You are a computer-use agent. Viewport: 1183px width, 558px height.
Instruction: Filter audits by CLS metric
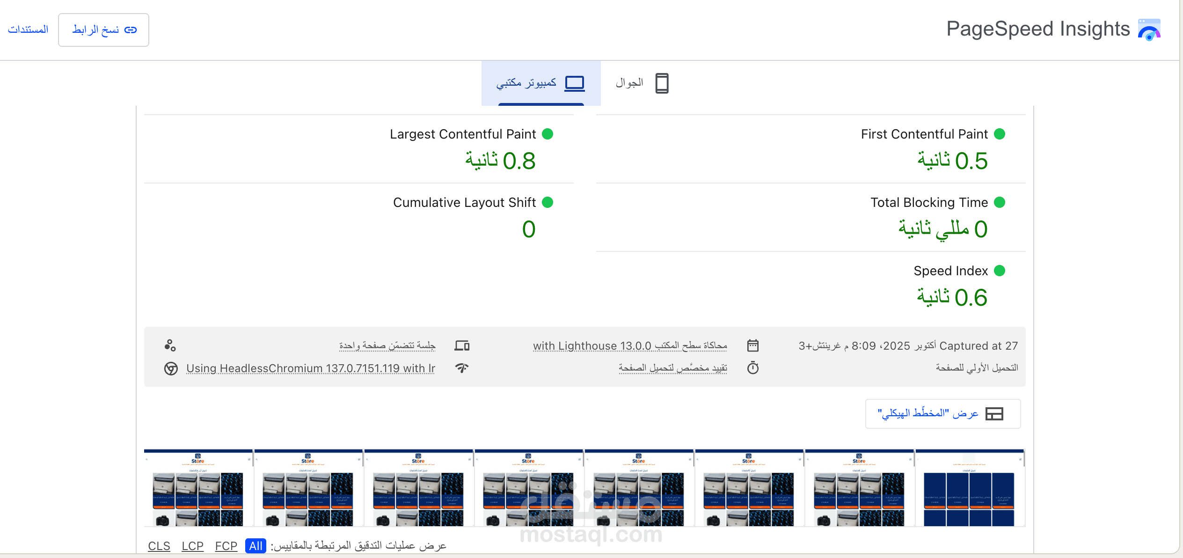tap(159, 546)
